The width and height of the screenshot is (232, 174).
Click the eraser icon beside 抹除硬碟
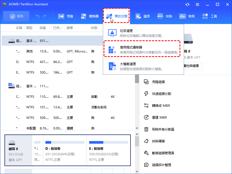(146, 141)
